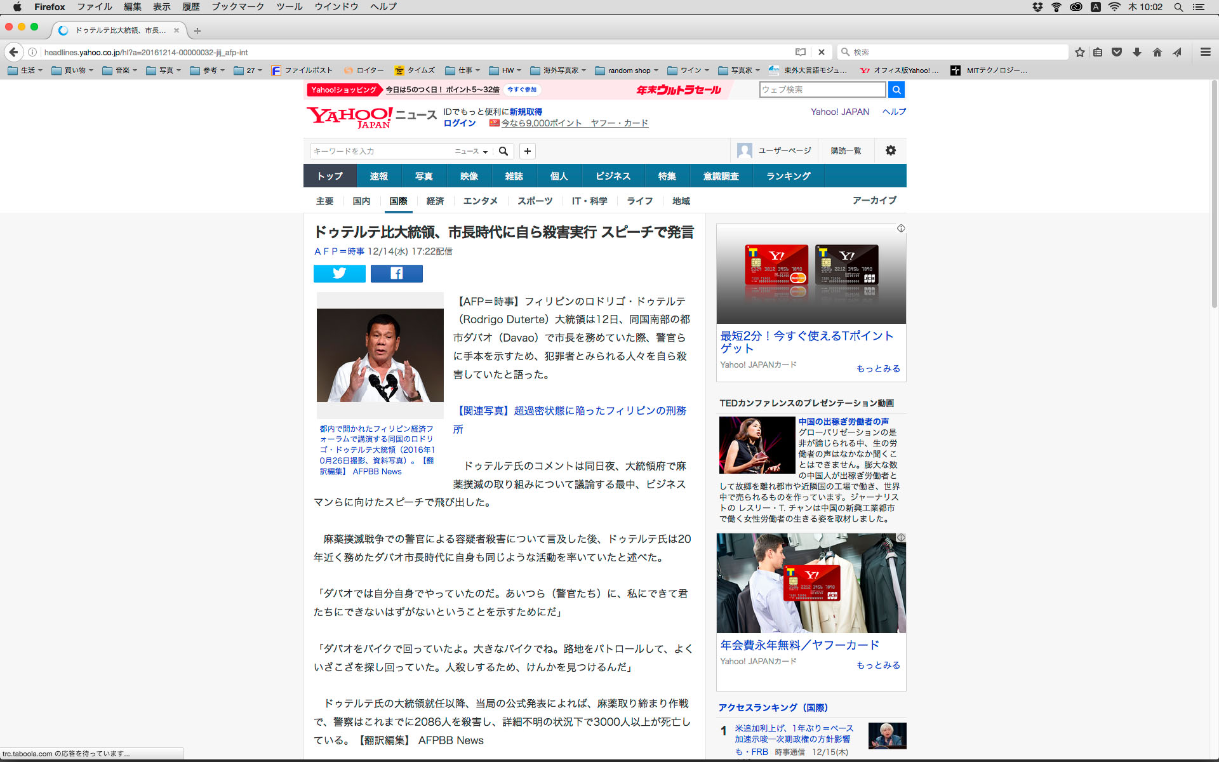Click the Duterte article photo thumbnail

coord(380,355)
